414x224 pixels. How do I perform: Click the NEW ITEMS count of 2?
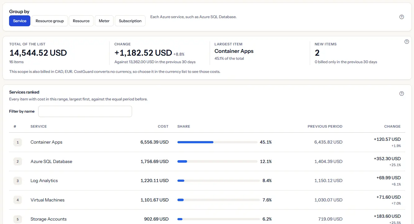[x=317, y=53]
